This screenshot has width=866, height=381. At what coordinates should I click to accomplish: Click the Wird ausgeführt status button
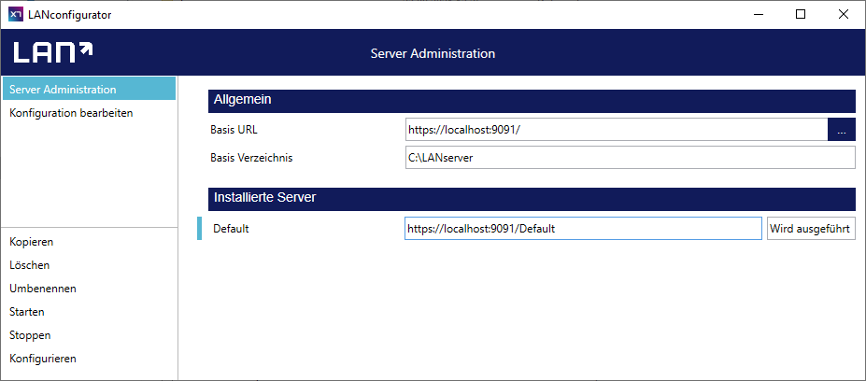(x=811, y=229)
